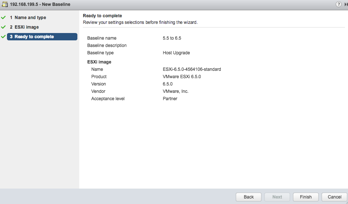
Task: Click the Baseline description label
Action: pos(107,45)
